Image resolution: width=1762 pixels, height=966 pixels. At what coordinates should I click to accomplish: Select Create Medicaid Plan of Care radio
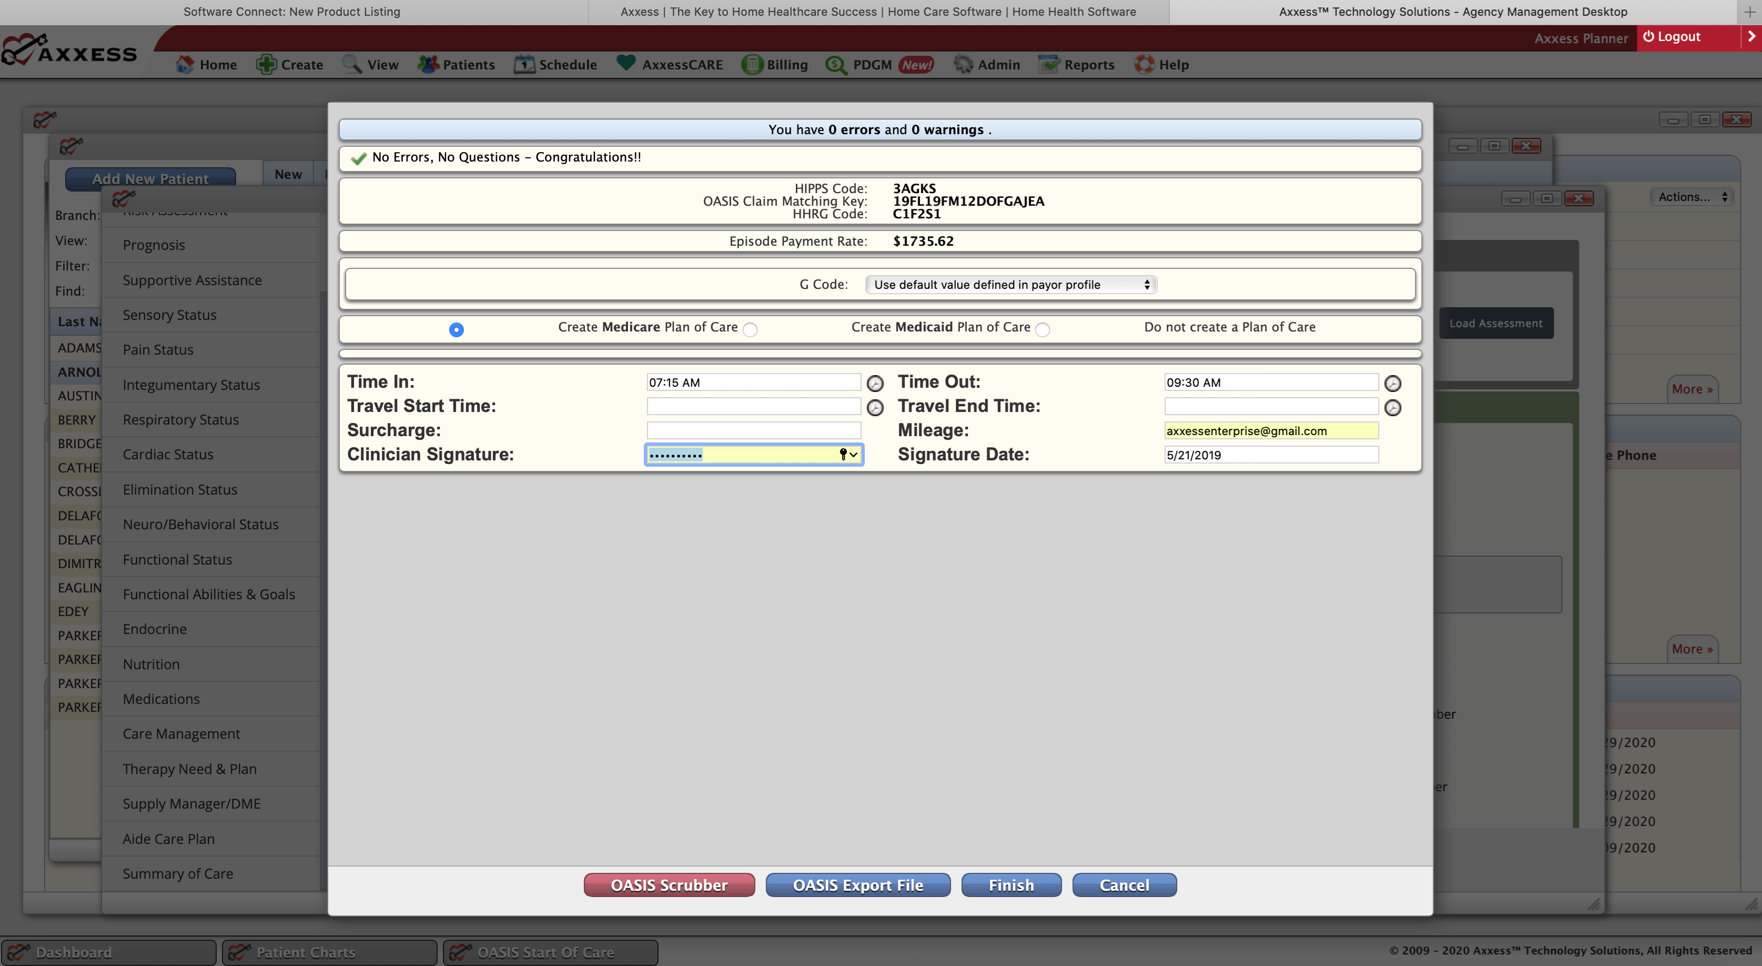750,330
